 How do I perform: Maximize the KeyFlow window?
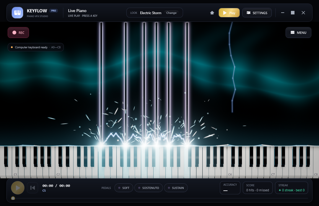coord(293,13)
